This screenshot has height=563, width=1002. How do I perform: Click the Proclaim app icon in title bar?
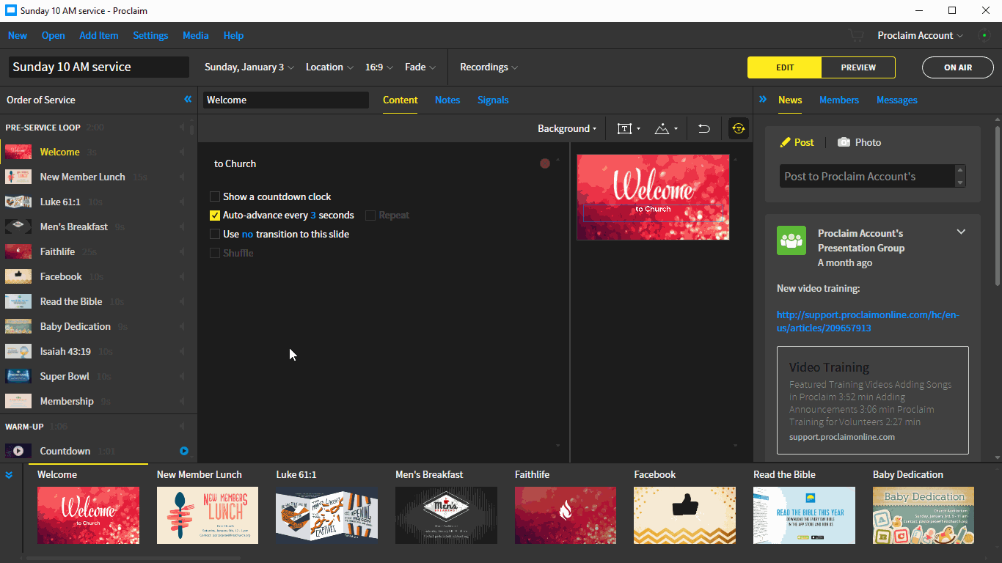(10, 10)
